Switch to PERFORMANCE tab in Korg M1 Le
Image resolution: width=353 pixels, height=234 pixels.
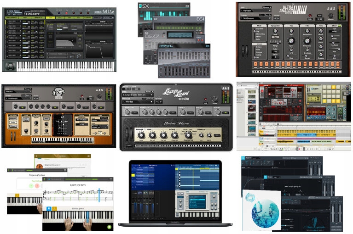(x=12, y=18)
